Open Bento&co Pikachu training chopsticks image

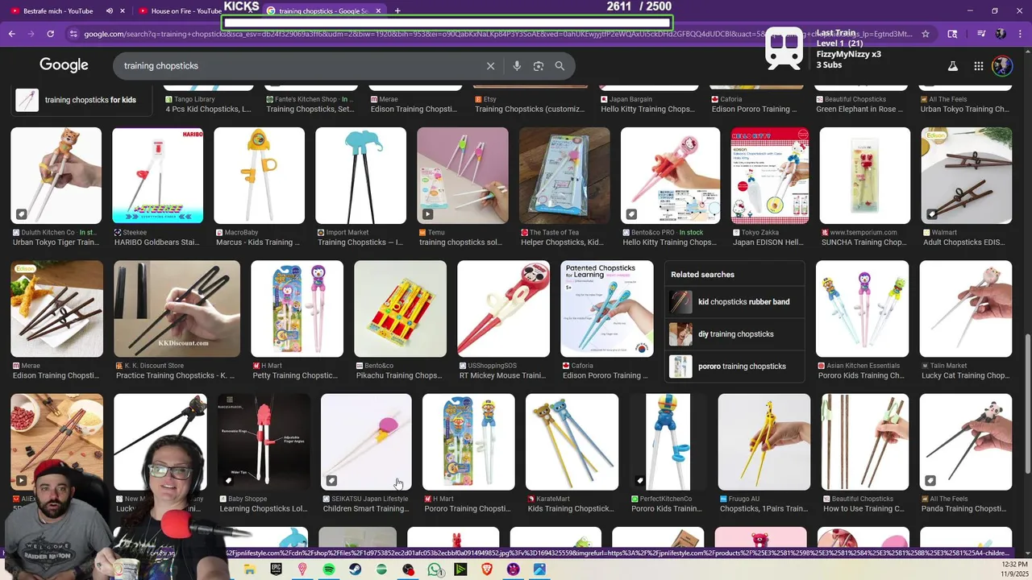tap(400, 309)
